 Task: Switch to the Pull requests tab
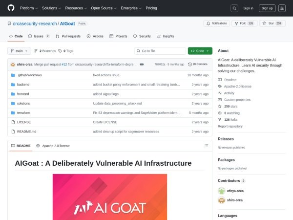pyautogui.click(x=68, y=36)
